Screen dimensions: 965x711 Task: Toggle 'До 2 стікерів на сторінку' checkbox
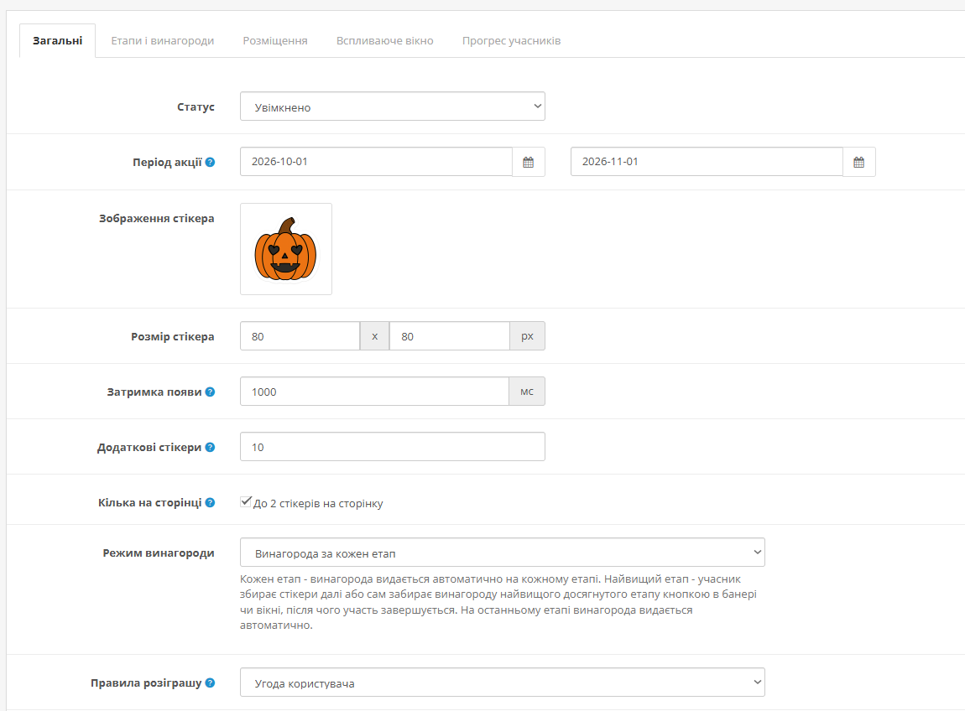(x=246, y=502)
